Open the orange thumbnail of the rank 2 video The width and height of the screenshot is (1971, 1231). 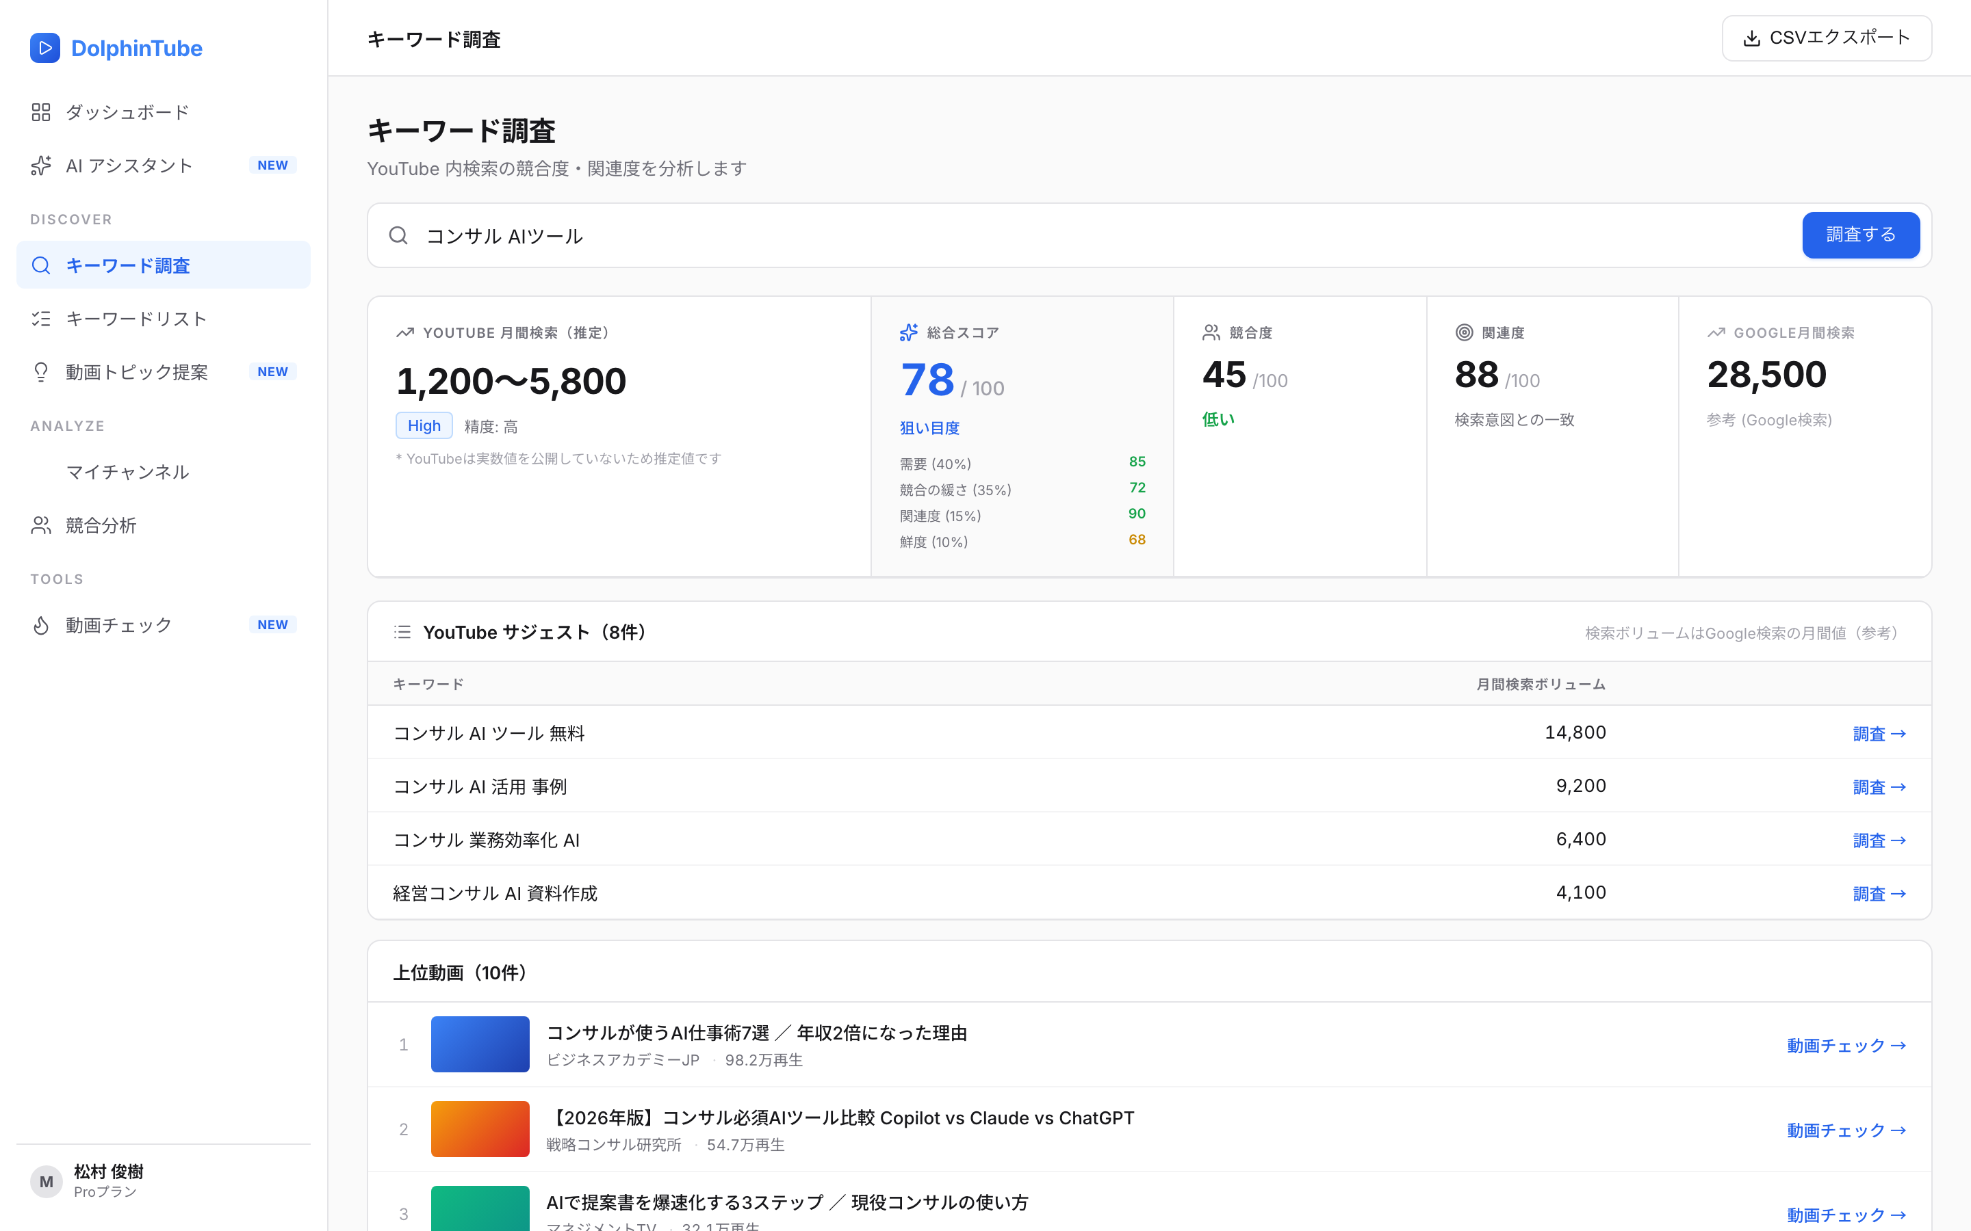tap(480, 1128)
